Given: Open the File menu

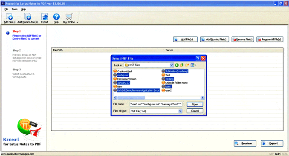Looking at the screenshot, I should (6, 9).
